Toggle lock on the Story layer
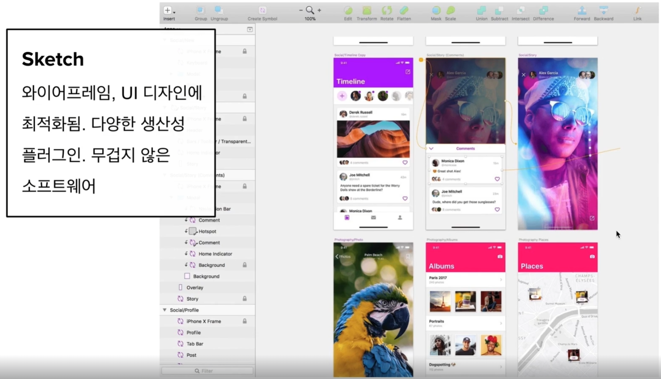The width and height of the screenshot is (661, 379). (245, 298)
